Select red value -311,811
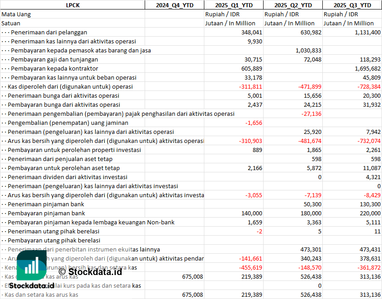382x299 pixels. [250, 86]
